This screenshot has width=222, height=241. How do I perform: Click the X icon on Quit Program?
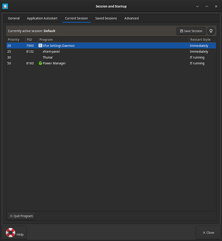[11, 216]
